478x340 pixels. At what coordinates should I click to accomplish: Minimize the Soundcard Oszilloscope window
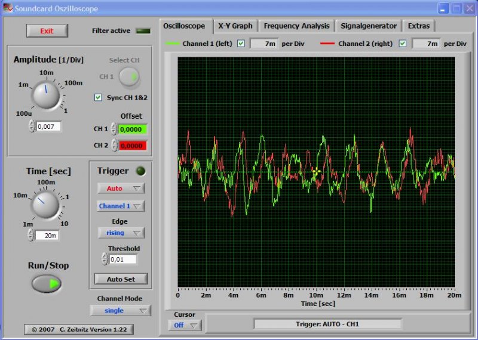[443, 8]
